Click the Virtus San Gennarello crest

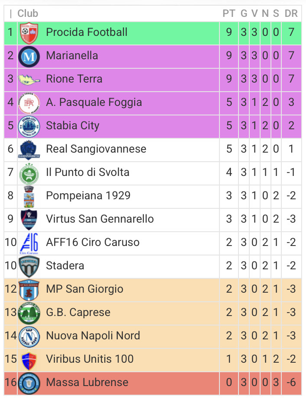pos(29,220)
